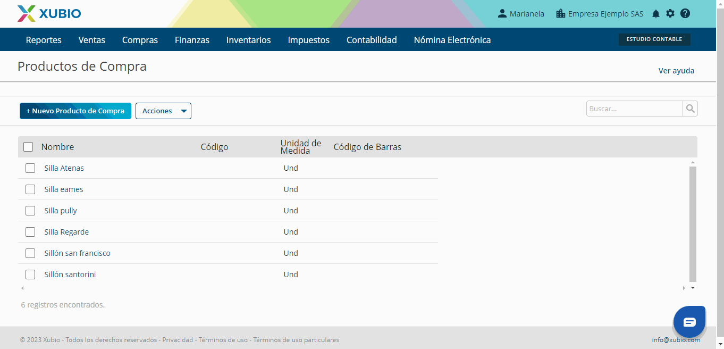Open the Ventas menu

click(x=92, y=40)
